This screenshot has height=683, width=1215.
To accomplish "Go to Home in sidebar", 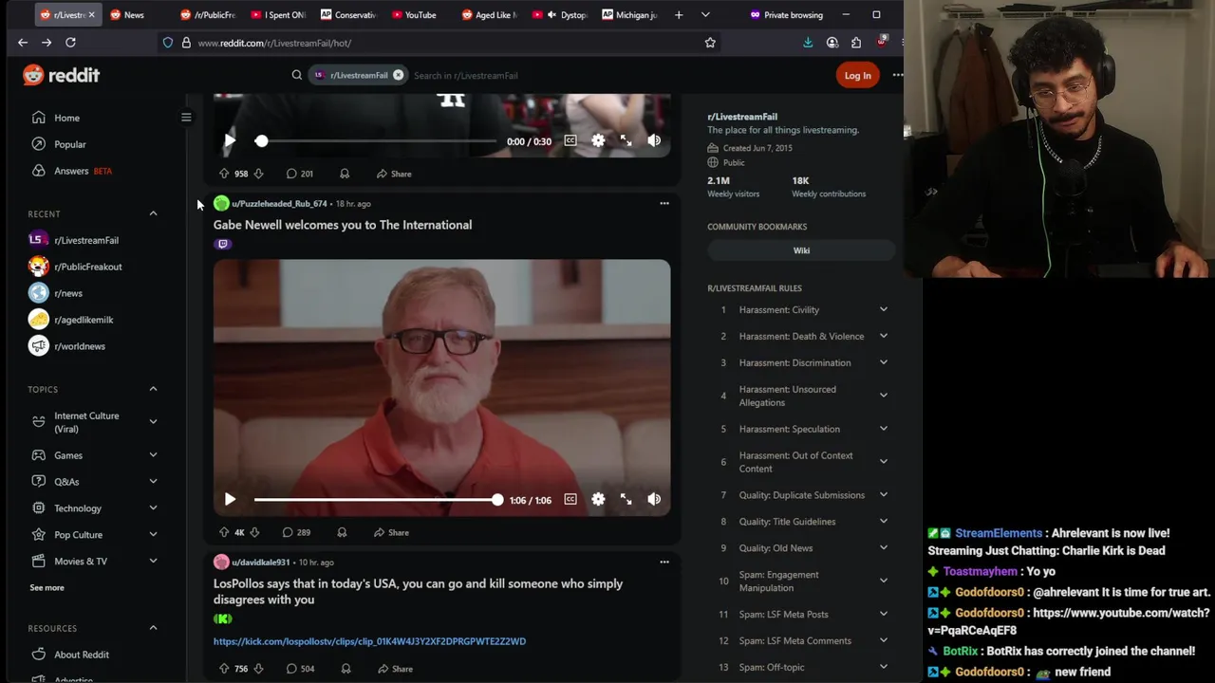I will (66, 118).
